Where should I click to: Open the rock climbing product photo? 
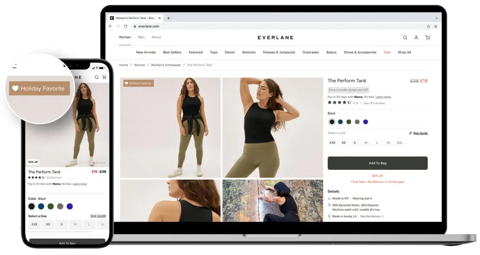[x=272, y=201]
